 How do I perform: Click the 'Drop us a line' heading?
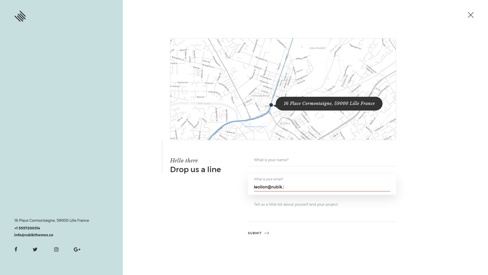[196, 170]
